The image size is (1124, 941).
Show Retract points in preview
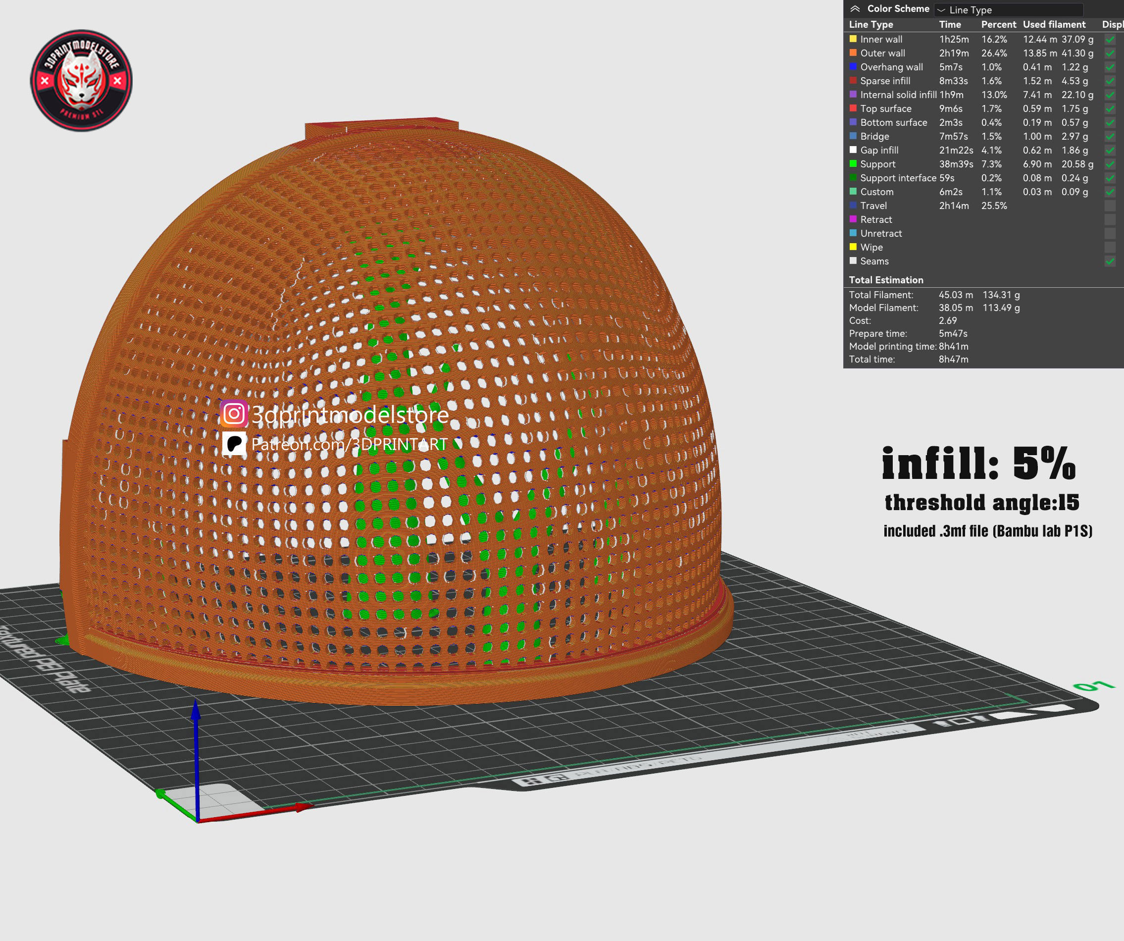(1110, 220)
